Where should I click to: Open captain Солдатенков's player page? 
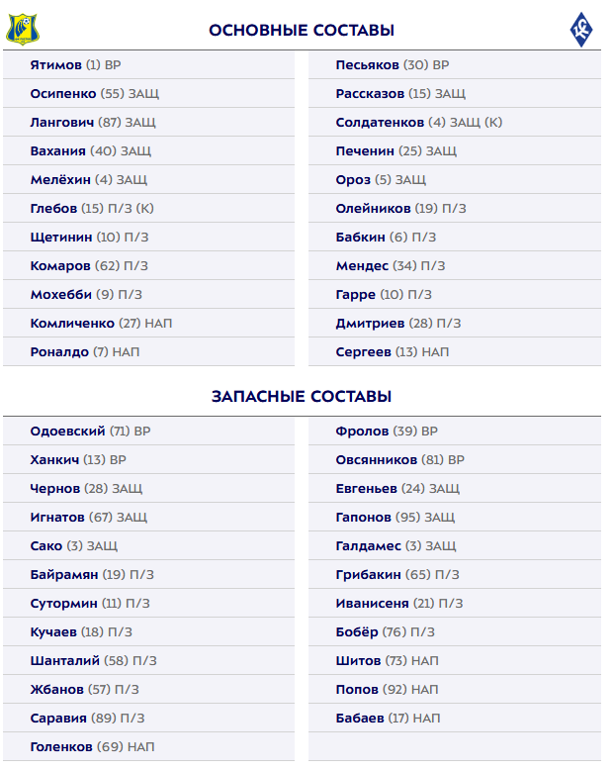point(380,123)
